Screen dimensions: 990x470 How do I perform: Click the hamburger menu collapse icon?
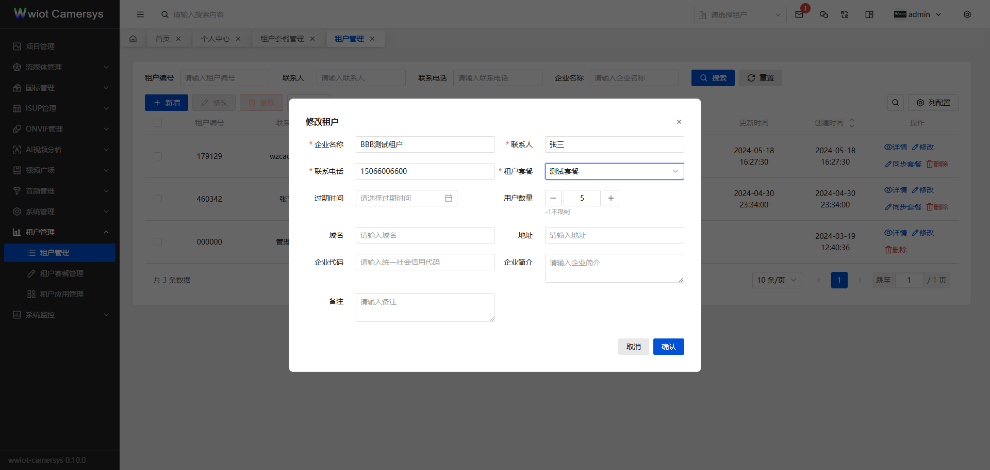point(140,14)
